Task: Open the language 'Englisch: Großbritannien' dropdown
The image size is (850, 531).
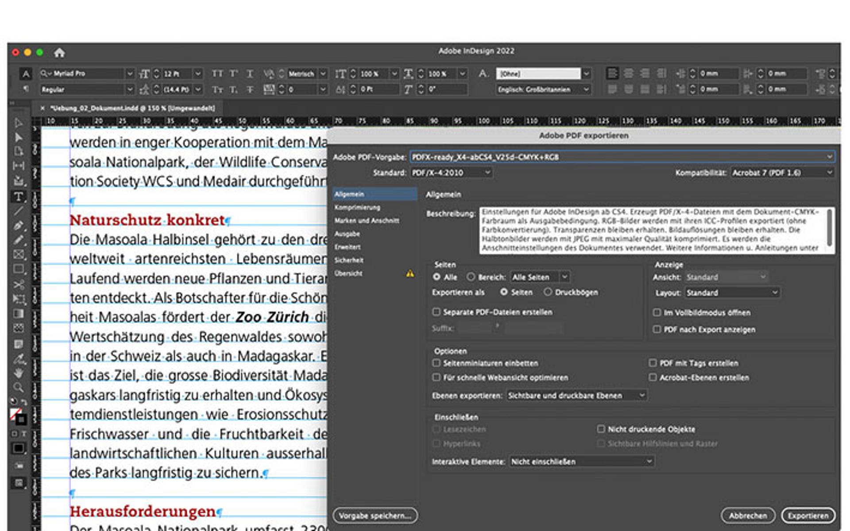Action: click(544, 89)
